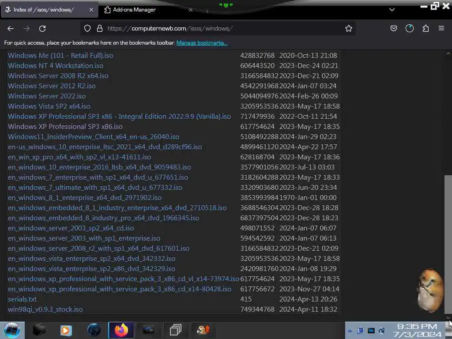Viewport: 452px width, 339px height.
Task: Click date 1970-Jan-01 00:00
Action: [308, 197]
